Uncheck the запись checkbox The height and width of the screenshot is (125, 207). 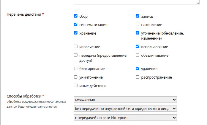[138, 16]
